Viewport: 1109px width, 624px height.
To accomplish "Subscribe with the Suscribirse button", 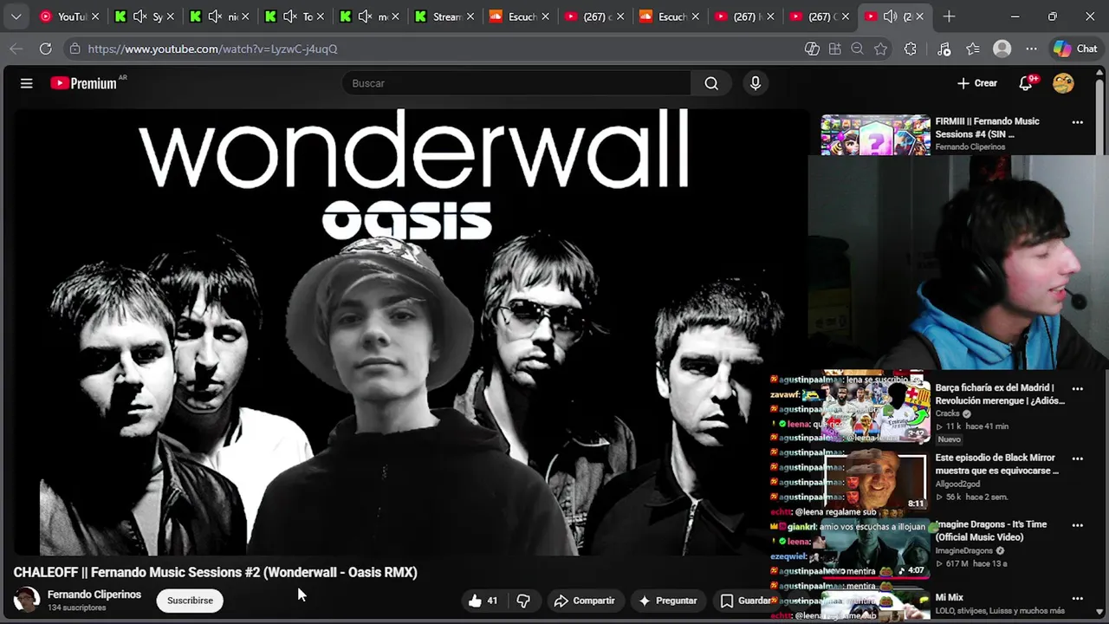I will tap(190, 601).
